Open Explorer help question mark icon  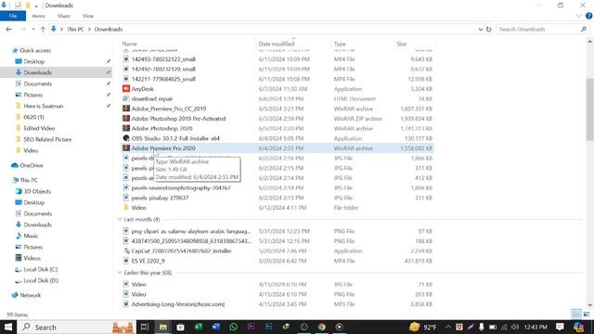coord(588,16)
